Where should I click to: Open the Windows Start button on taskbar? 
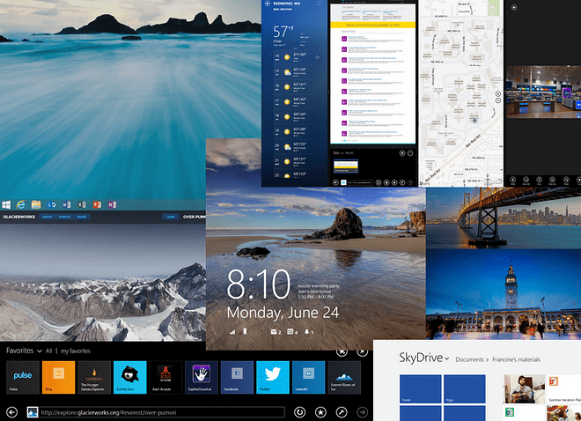(6, 204)
